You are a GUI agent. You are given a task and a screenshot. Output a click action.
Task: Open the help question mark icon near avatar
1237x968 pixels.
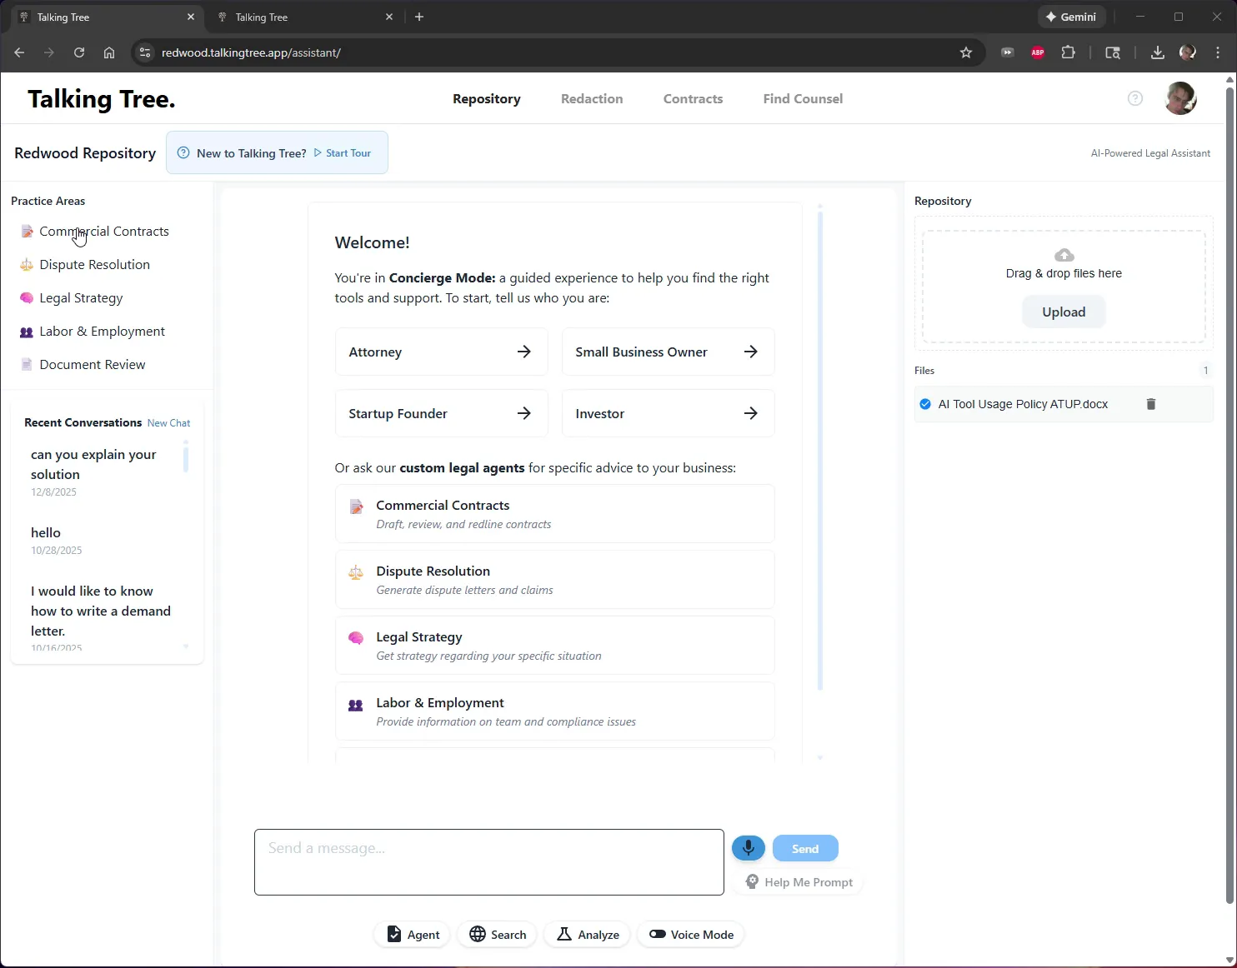point(1135,98)
